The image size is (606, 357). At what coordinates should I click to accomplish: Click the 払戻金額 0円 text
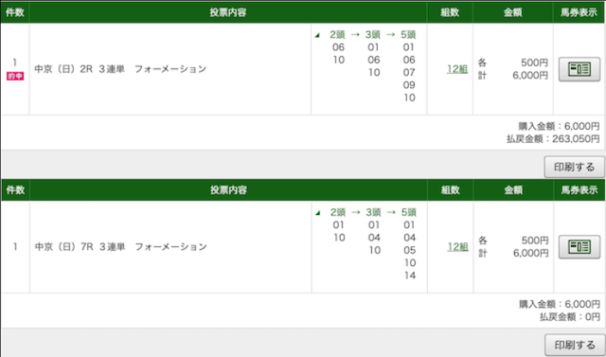click(570, 317)
